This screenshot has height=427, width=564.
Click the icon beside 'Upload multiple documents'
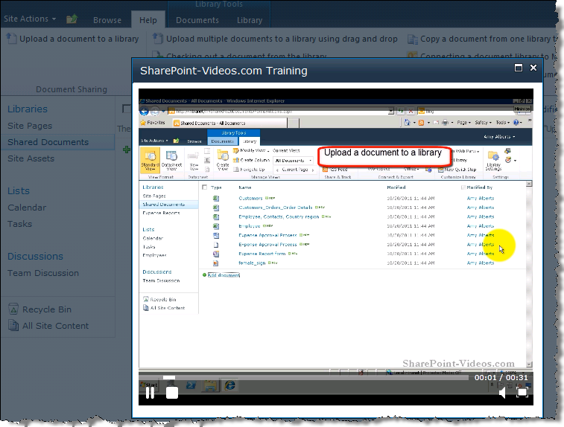[158, 39]
